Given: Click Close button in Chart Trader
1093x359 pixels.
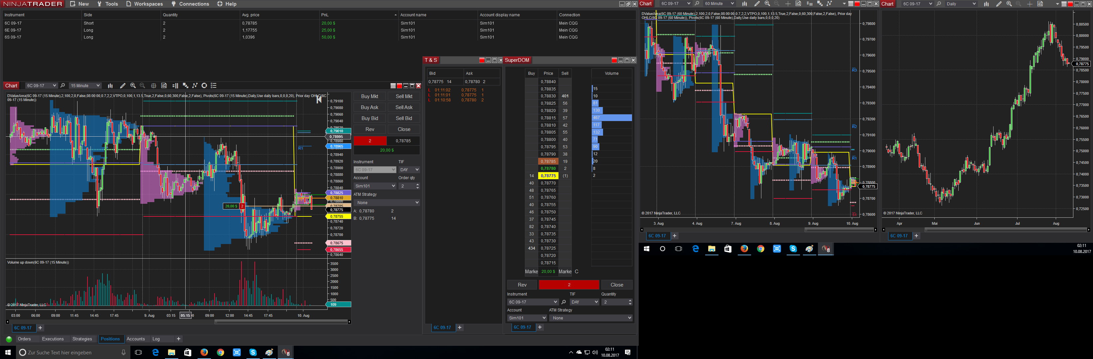Looking at the screenshot, I should (404, 130).
